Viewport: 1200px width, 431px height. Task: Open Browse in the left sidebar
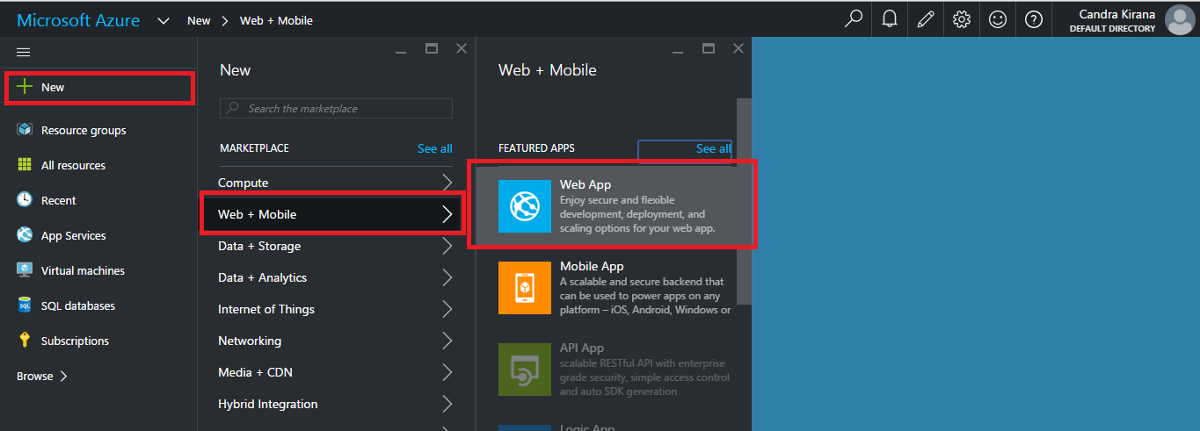(x=42, y=376)
